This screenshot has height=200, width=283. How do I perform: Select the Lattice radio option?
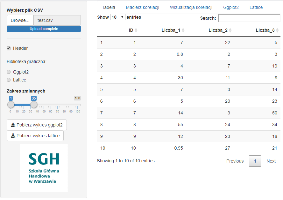(9, 80)
